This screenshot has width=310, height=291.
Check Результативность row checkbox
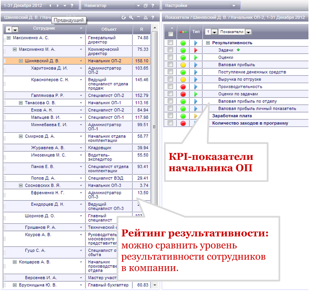170,43
